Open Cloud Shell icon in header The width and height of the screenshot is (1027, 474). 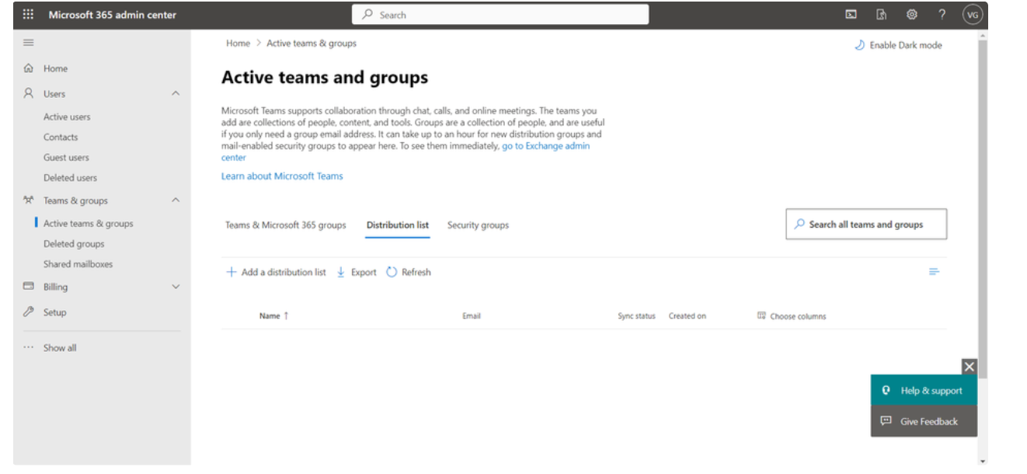tap(851, 14)
